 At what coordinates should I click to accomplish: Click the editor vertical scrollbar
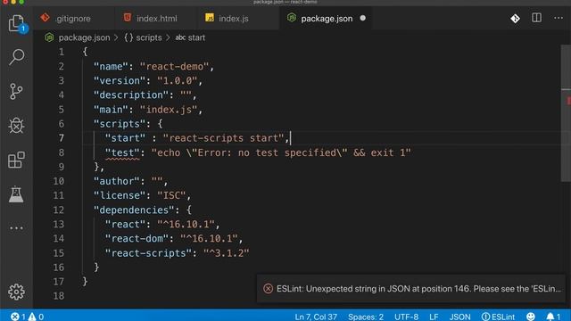pyautogui.click(x=566, y=113)
